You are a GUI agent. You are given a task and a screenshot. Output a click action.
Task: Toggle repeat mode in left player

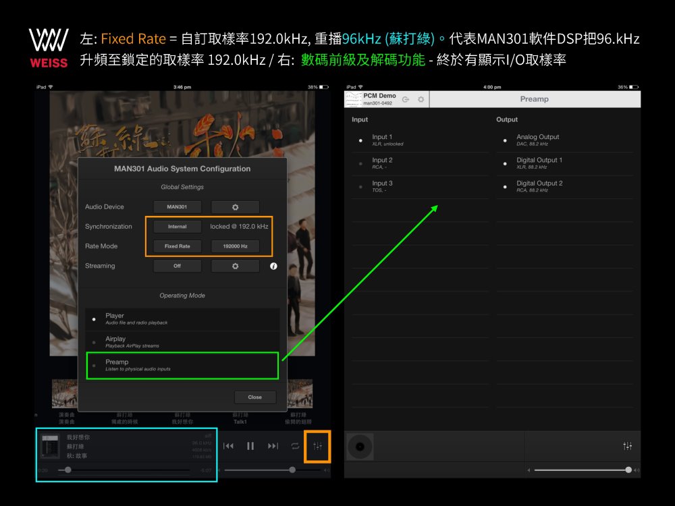[295, 446]
